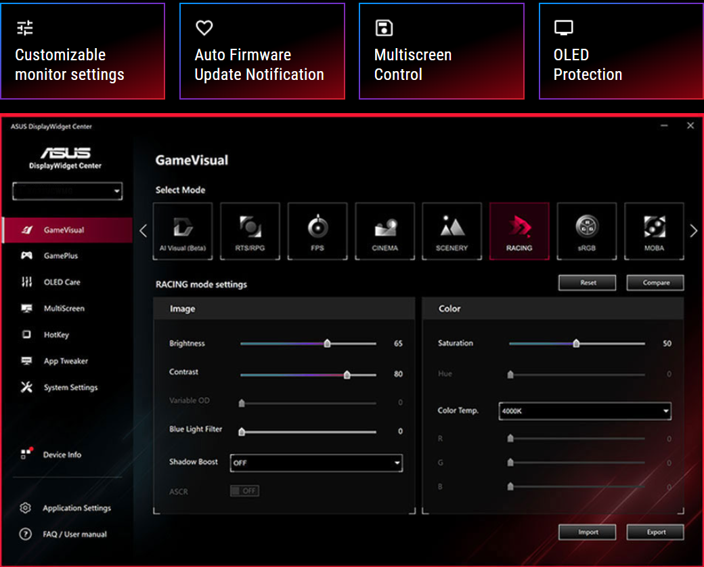This screenshot has width=704, height=567.
Task: Select the MOBA mode icon
Action: (x=654, y=231)
